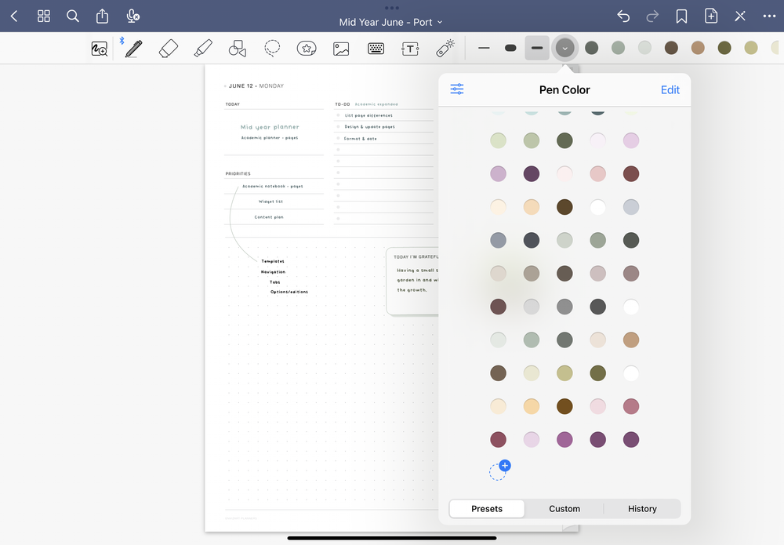Activate the laser pointer tool
Image resolution: width=784 pixels, height=545 pixels.
pyautogui.click(x=445, y=48)
